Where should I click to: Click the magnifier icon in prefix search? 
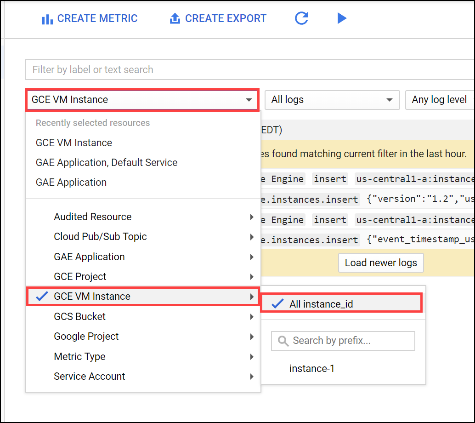pos(283,341)
